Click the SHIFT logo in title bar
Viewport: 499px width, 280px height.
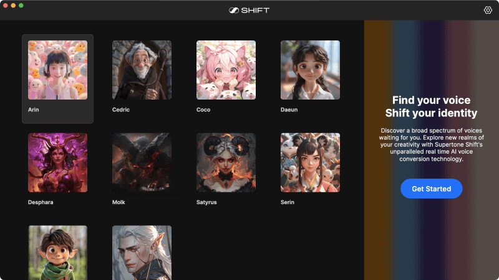(x=249, y=10)
